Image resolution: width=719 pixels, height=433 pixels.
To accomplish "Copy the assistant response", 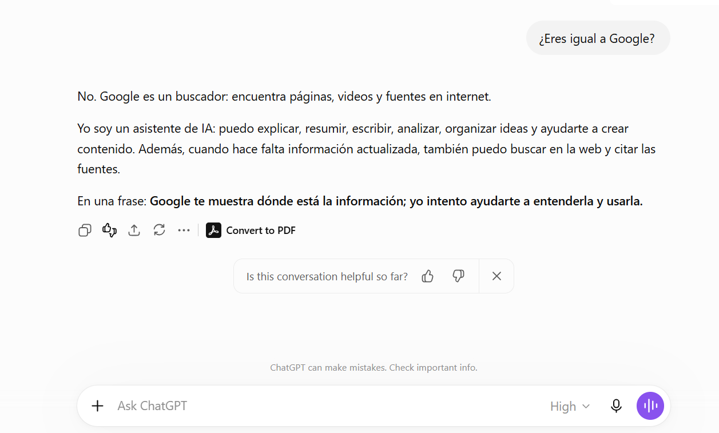I will [x=85, y=231].
